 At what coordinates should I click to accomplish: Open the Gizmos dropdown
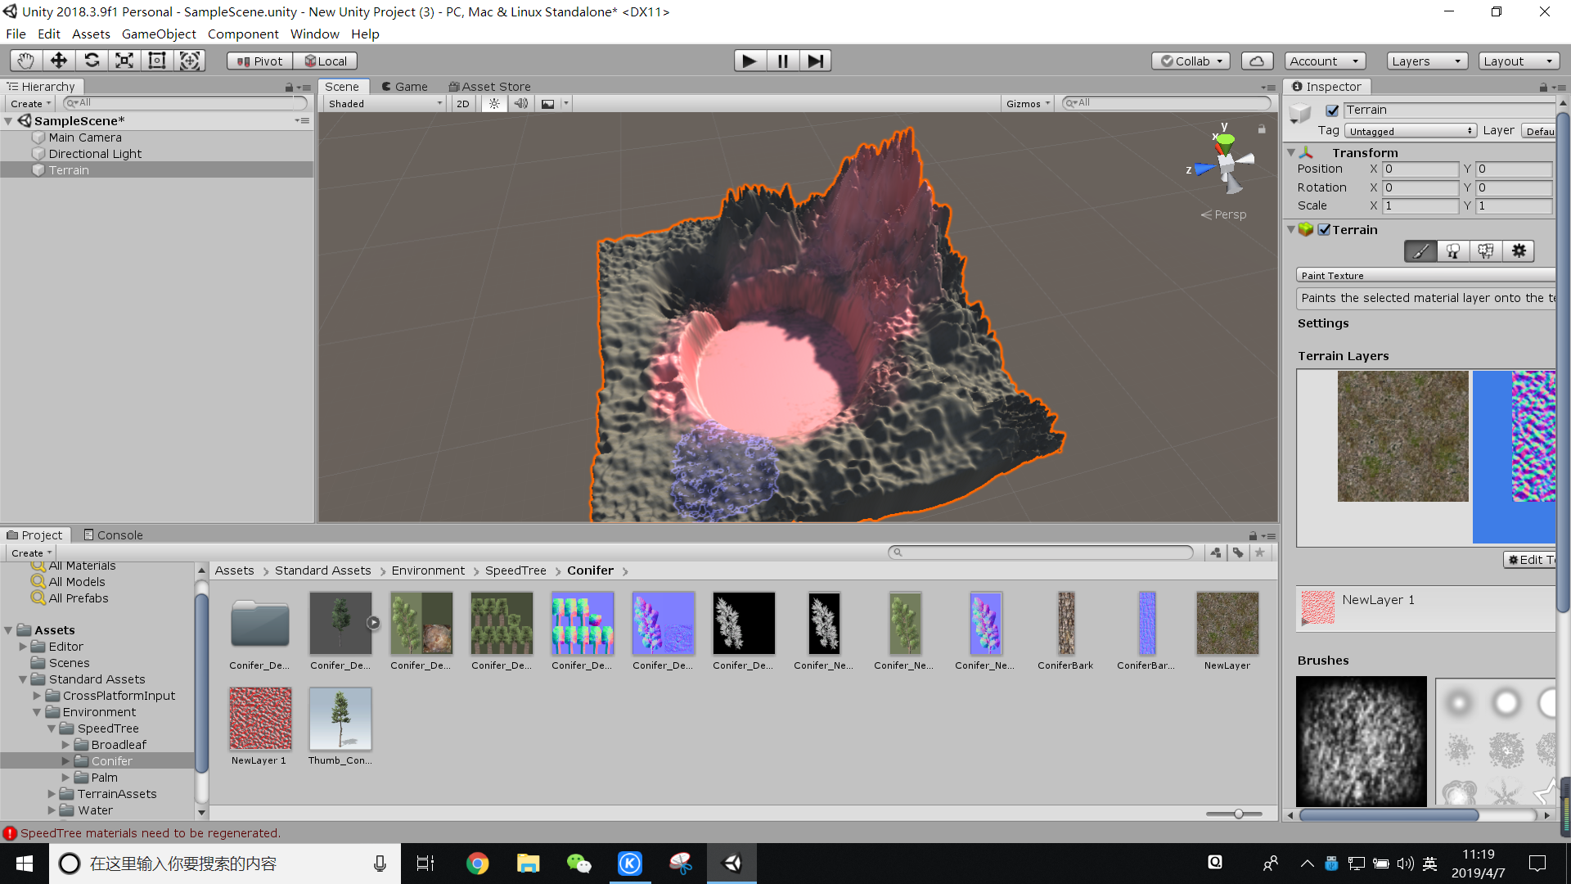pyautogui.click(x=1028, y=104)
